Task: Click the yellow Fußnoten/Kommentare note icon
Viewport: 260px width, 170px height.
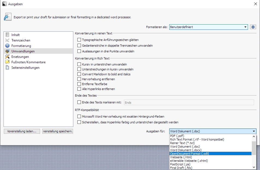Action: [7, 62]
